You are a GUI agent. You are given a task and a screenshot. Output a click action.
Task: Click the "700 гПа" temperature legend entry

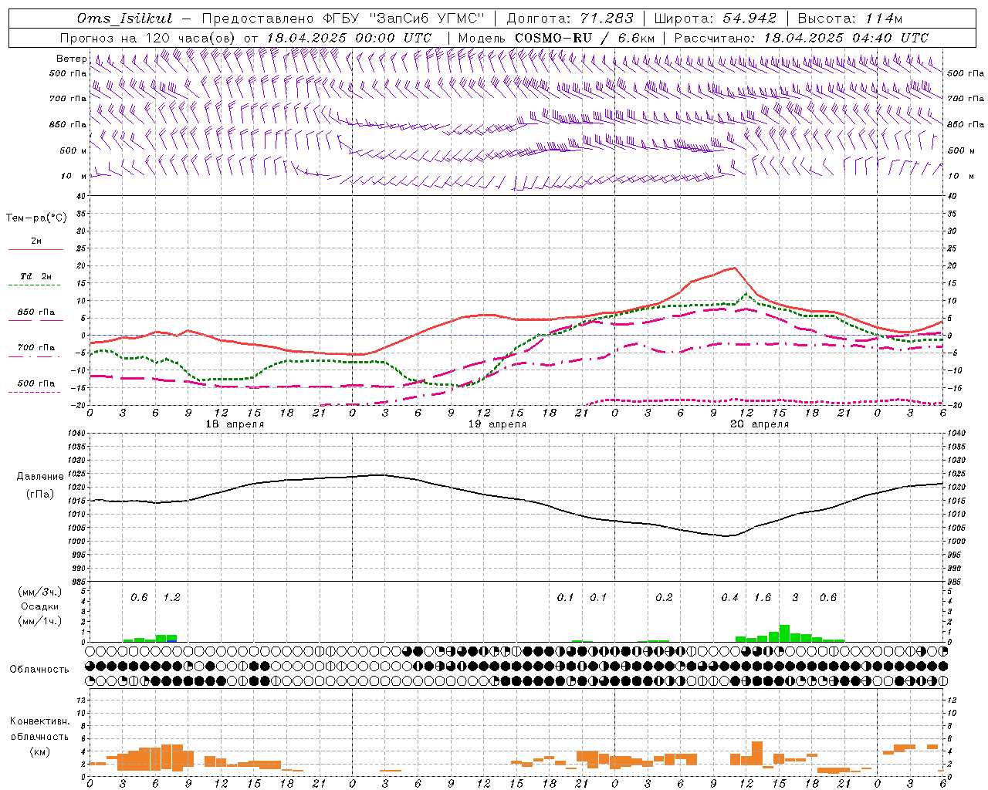36,347
